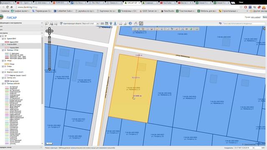The height and width of the screenshot is (150, 267).
Task: Open the Другие закладки bookmarks folder
Action: click(258, 11)
